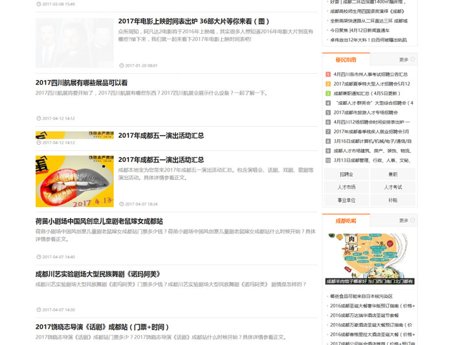Click the 补贴 button
This screenshot has width=453, height=345.
pos(393,200)
